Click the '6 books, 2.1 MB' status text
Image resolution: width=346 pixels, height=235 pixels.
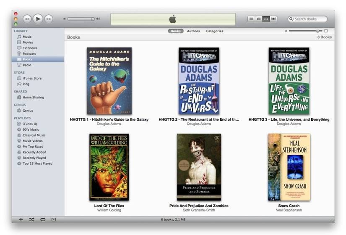173,219
